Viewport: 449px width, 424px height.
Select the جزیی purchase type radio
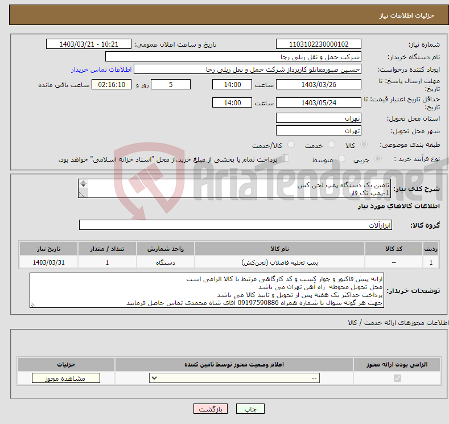378,159
